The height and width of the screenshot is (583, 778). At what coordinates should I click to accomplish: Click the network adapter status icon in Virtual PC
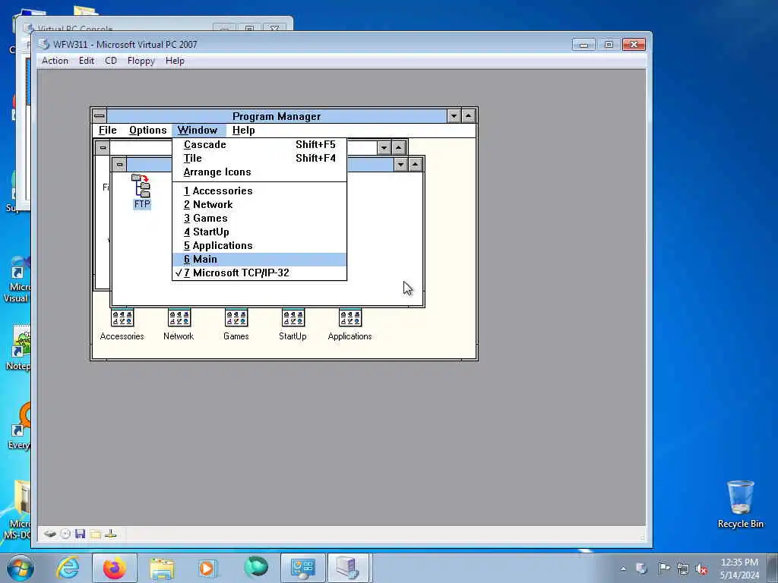coord(111,534)
